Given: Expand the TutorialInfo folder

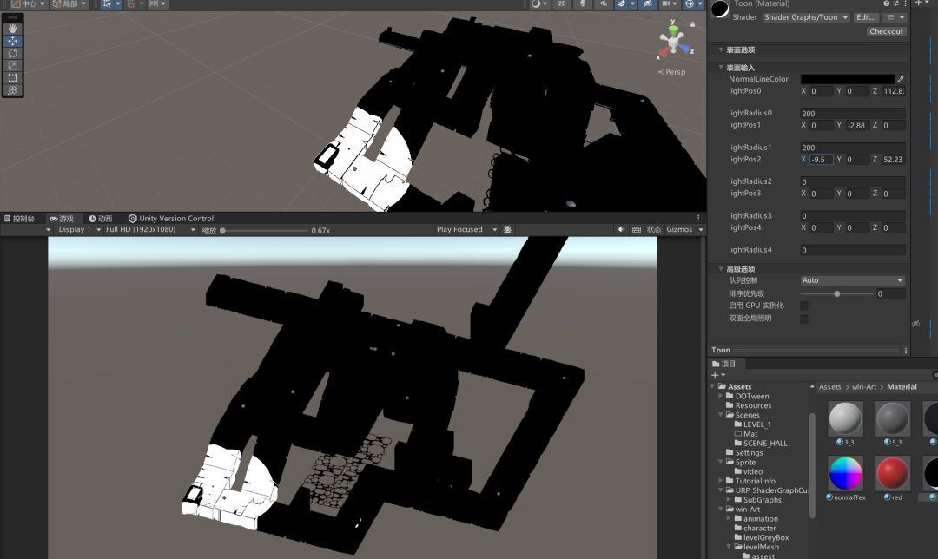Looking at the screenshot, I should click(x=721, y=481).
